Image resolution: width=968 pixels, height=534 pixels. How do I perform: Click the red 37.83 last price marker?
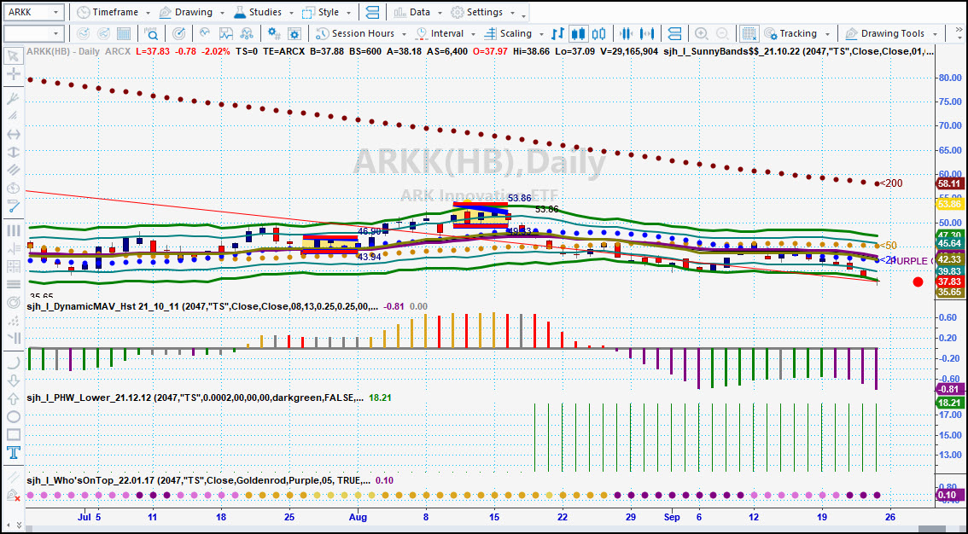click(949, 282)
